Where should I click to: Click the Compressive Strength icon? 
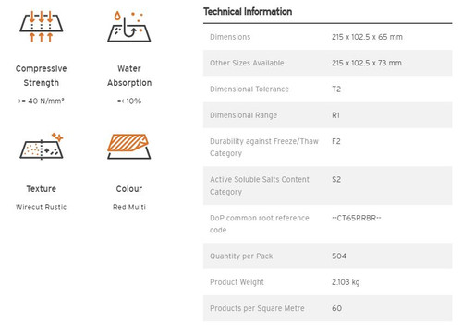coord(42,27)
